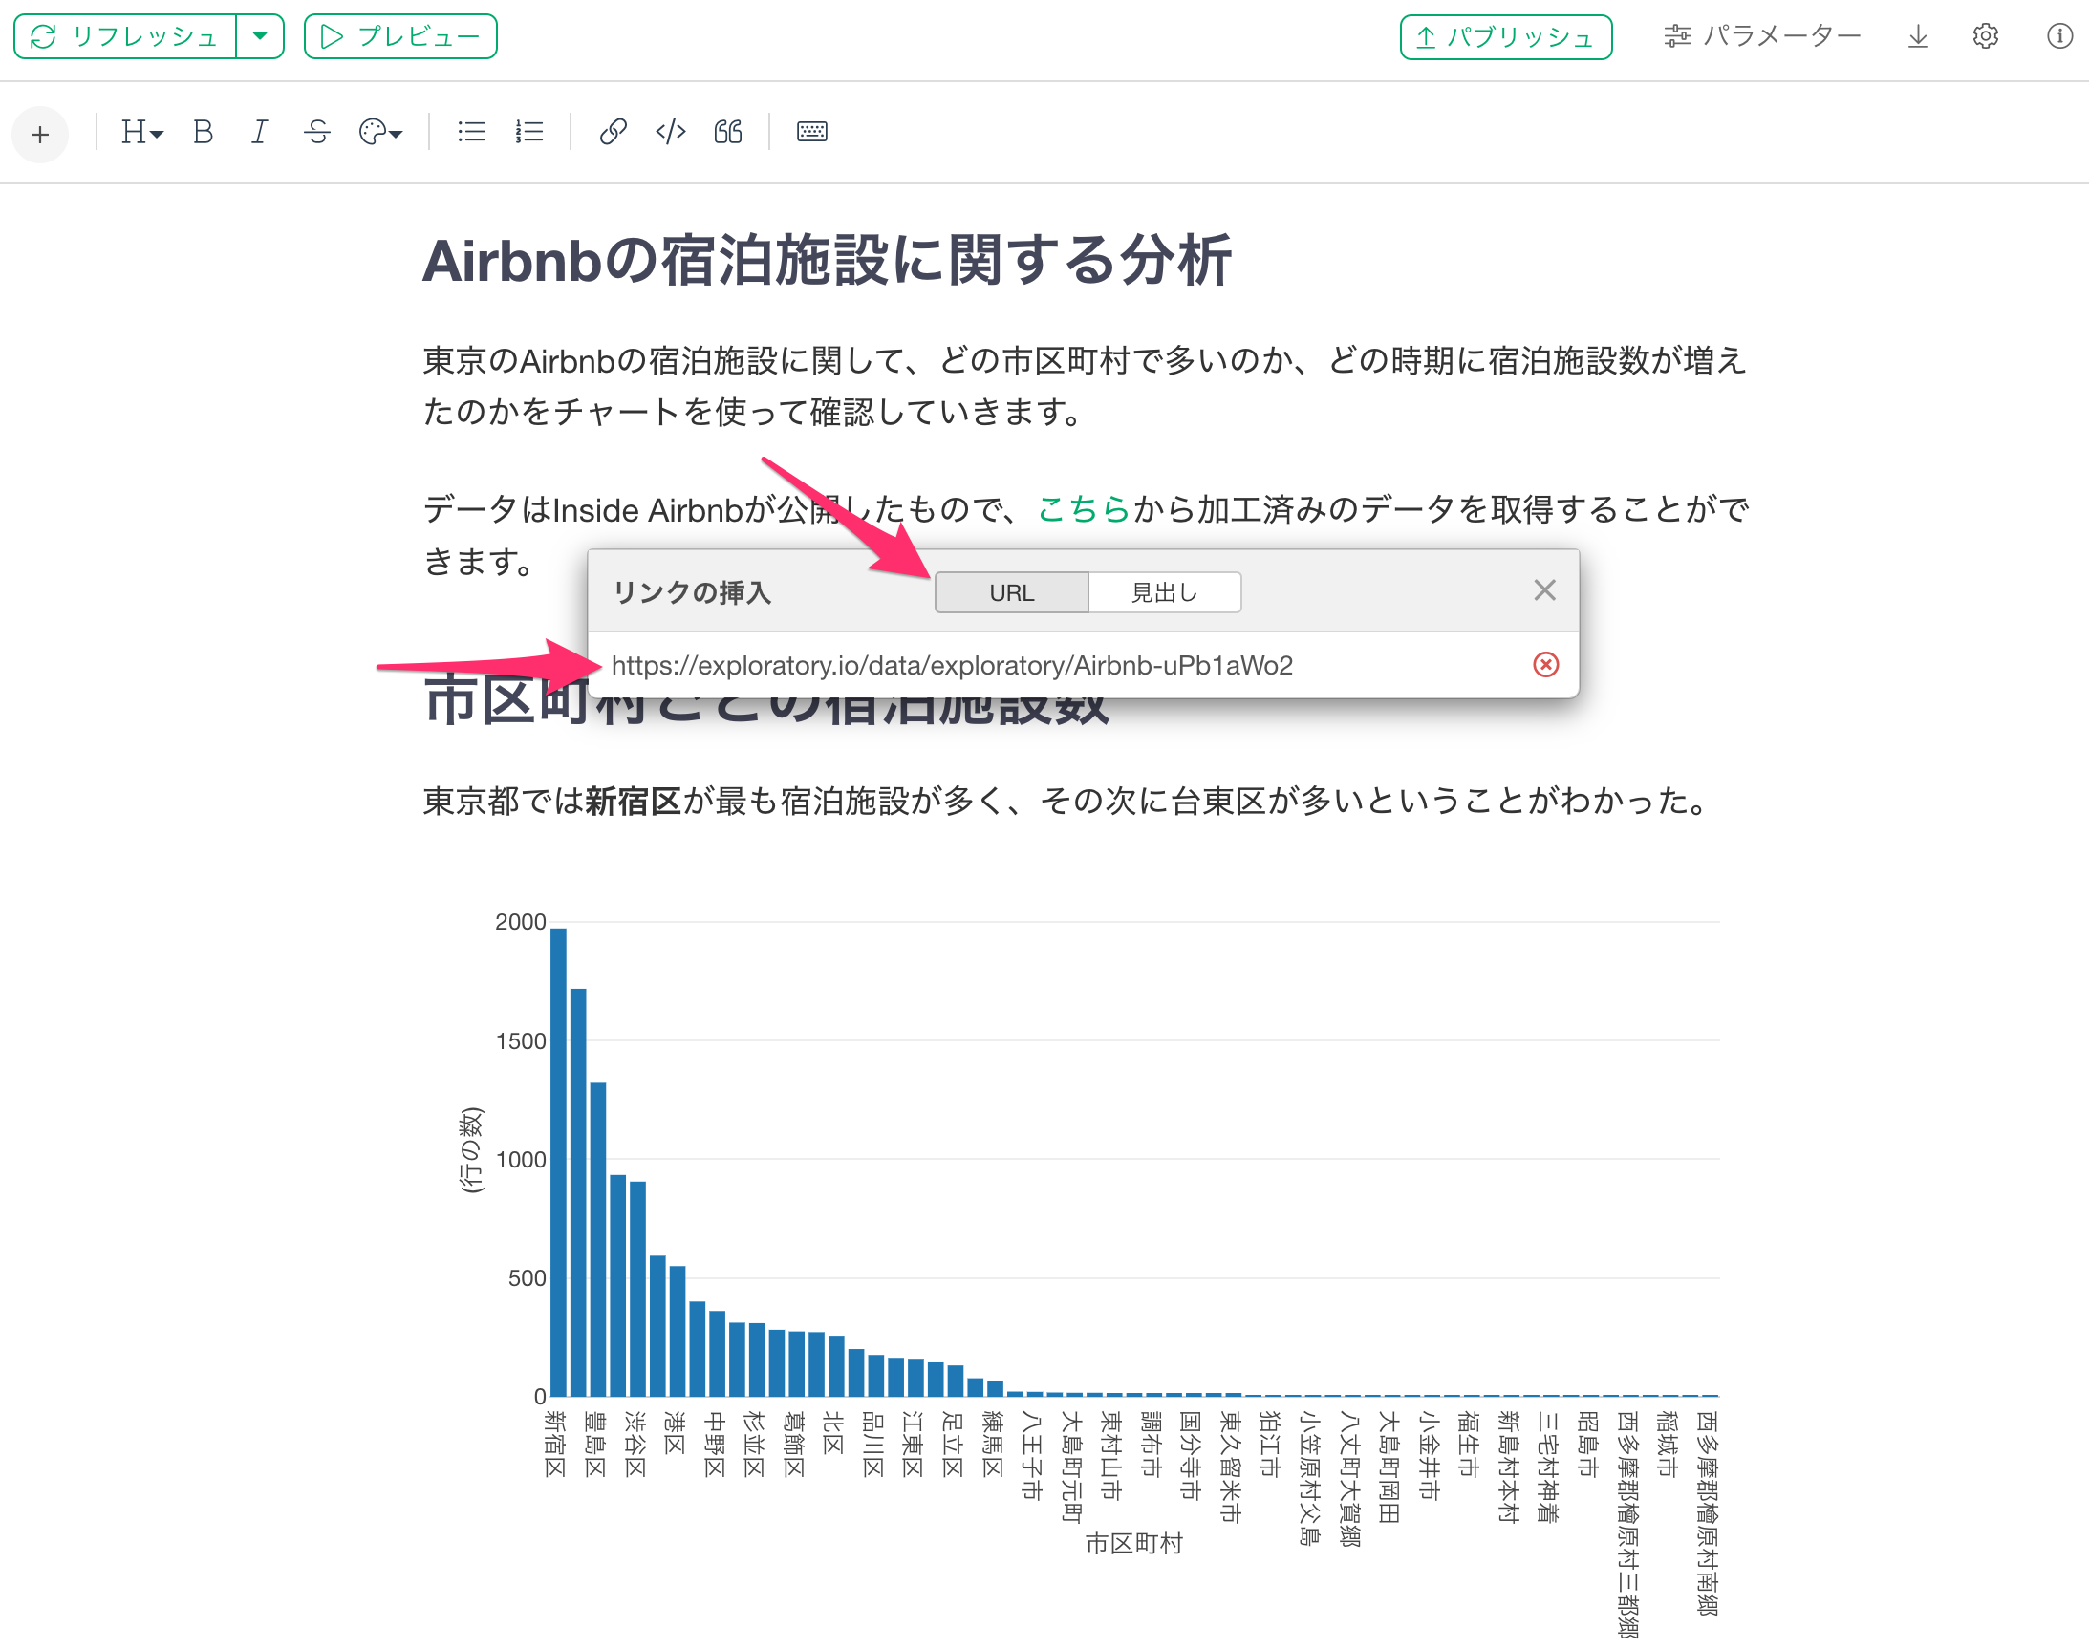This screenshot has width=2089, height=1649.
Task: Select the URL link type
Action: [1011, 591]
